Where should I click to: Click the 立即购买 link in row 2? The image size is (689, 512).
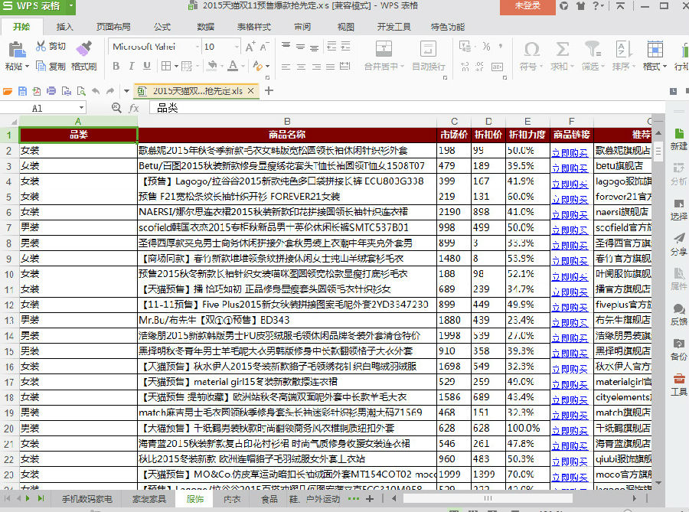tap(570, 153)
